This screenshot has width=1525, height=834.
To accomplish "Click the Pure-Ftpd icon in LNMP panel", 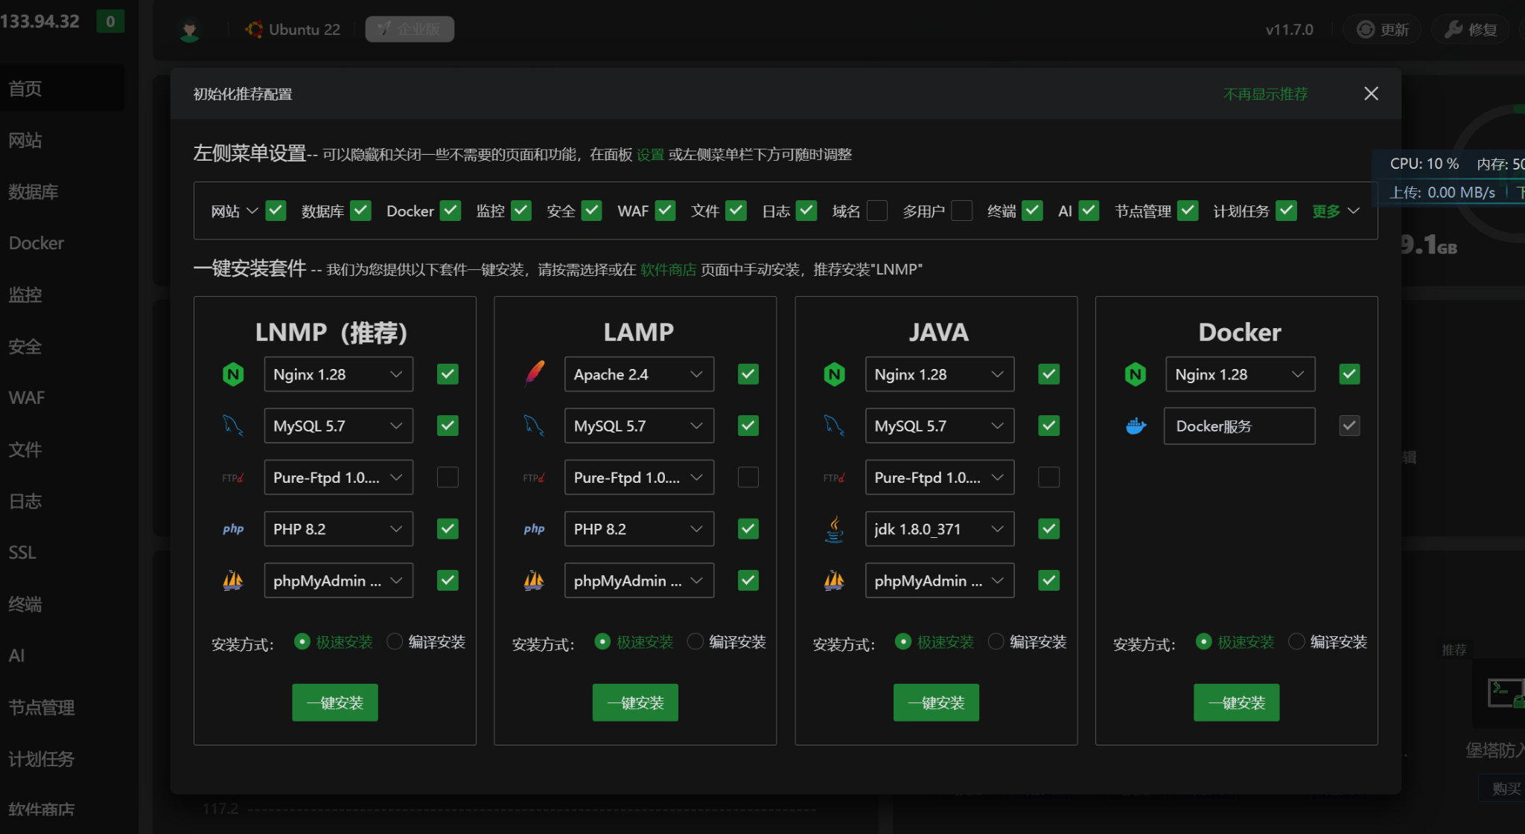I will (233, 478).
